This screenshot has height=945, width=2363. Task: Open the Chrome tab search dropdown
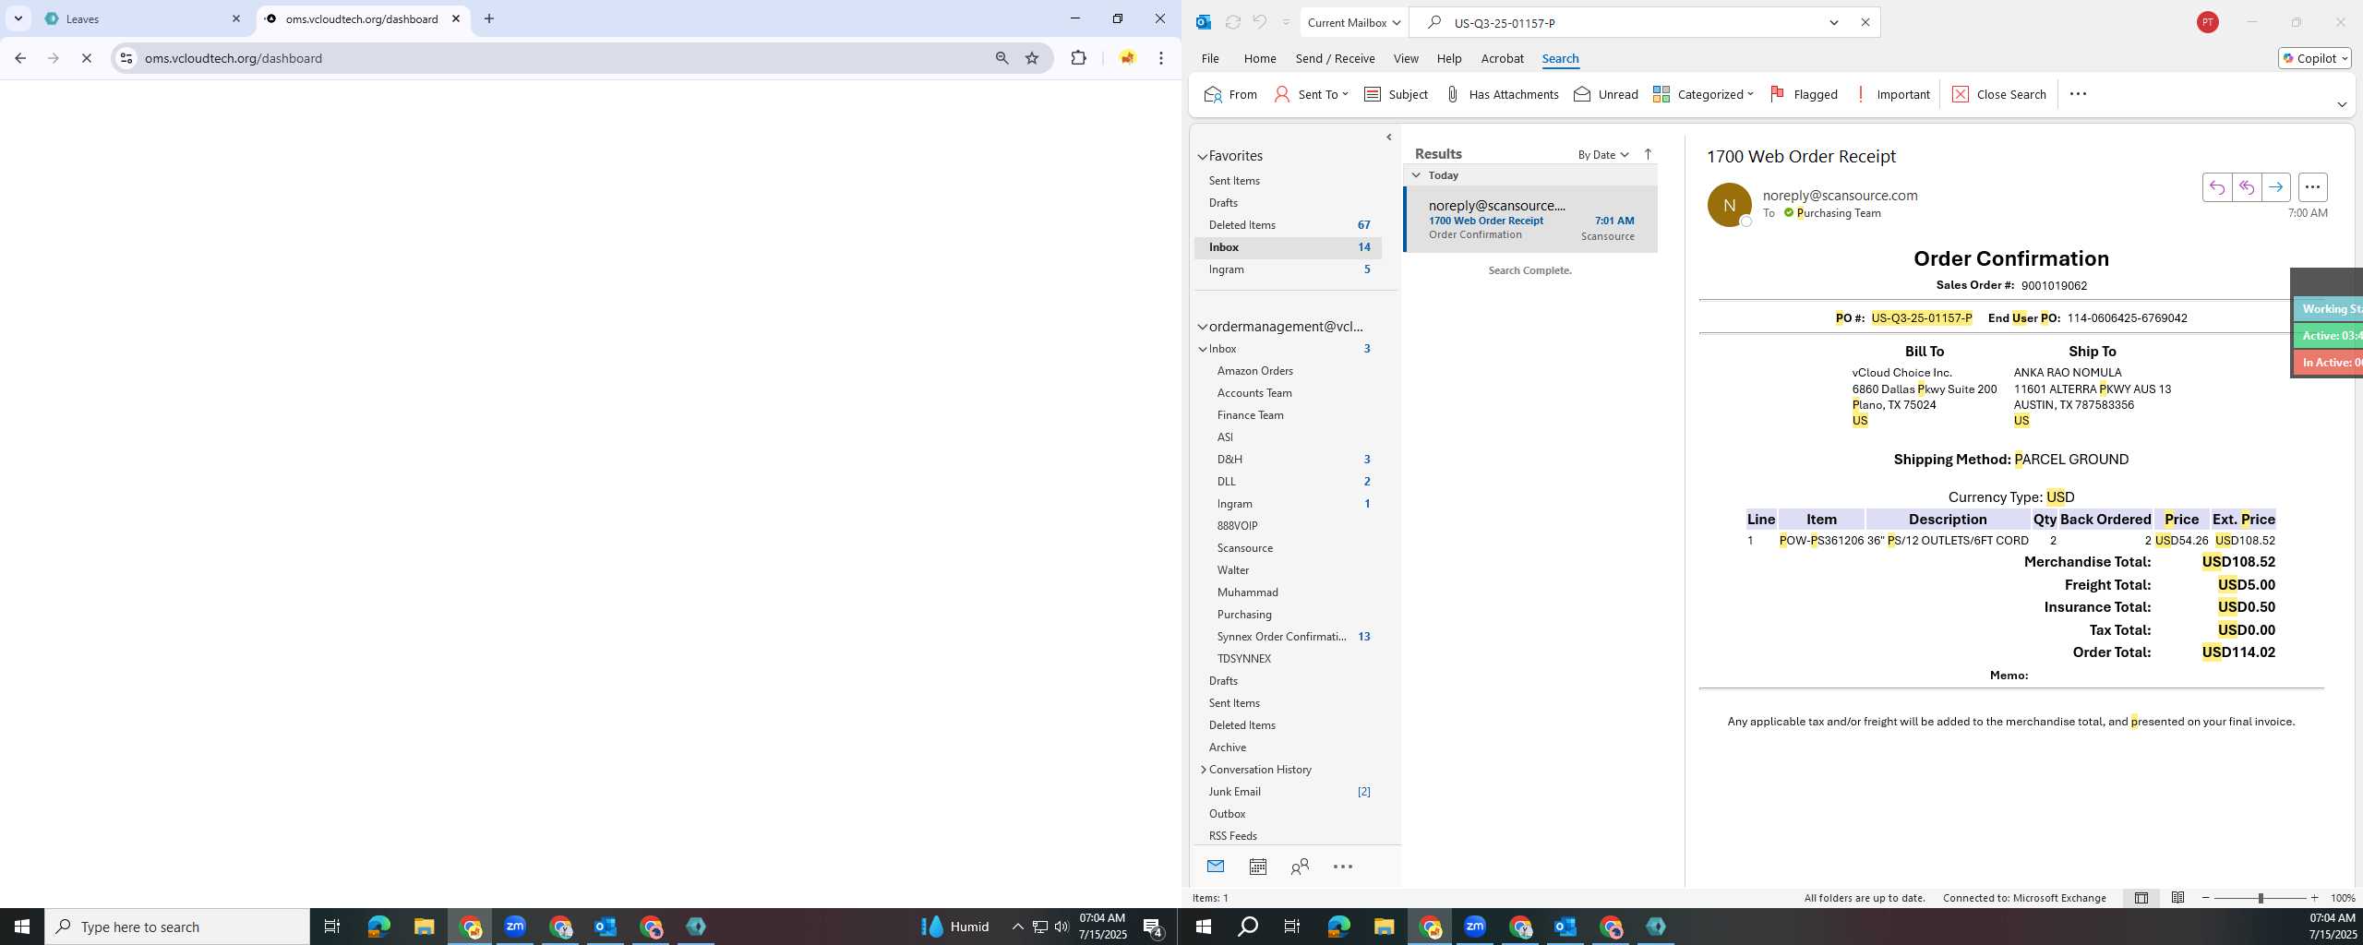[18, 18]
